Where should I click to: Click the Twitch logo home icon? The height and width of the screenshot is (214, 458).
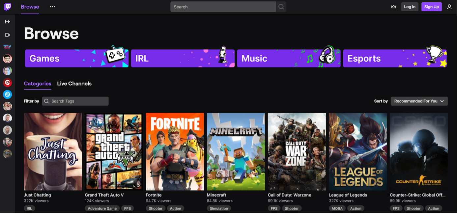tap(7, 7)
